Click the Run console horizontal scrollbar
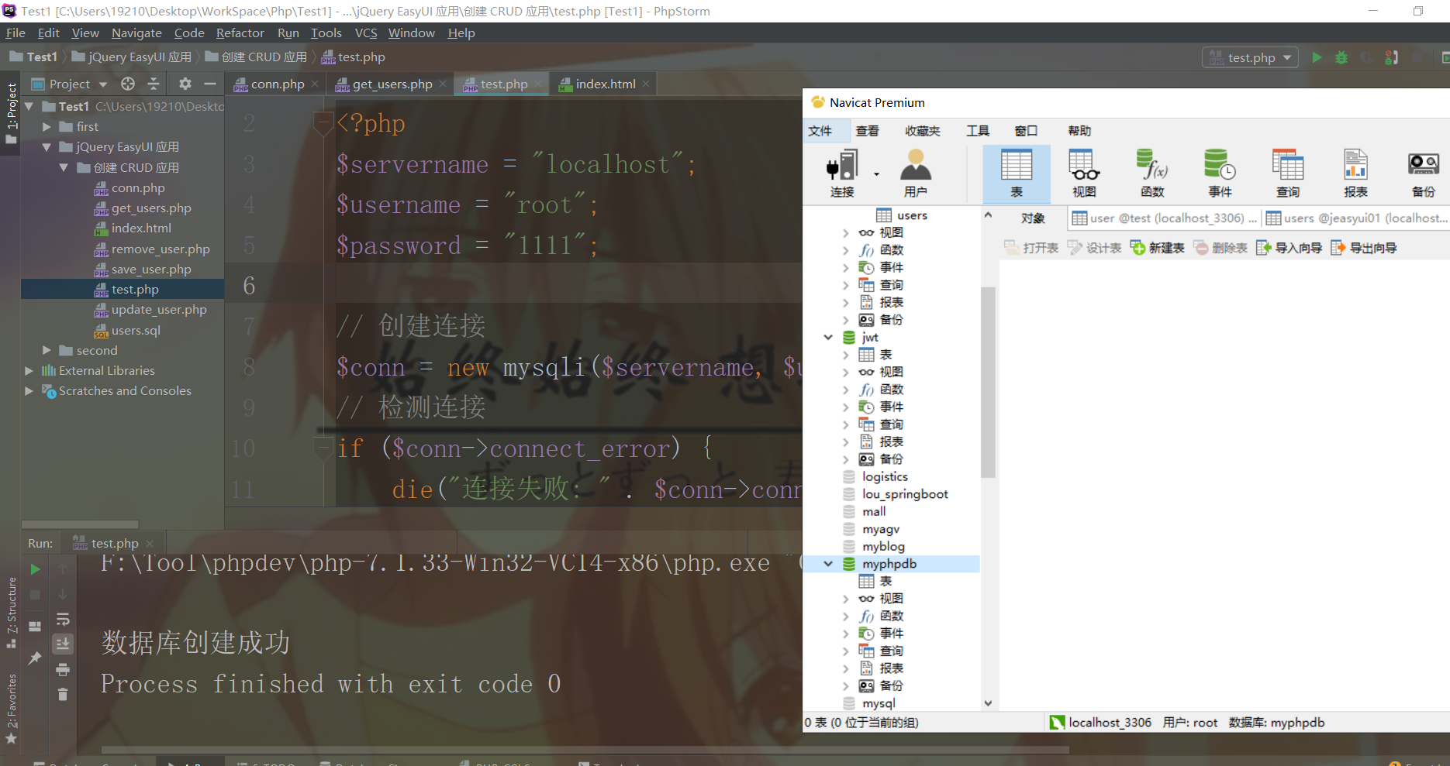The width and height of the screenshot is (1450, 766). tap(585, 749)
